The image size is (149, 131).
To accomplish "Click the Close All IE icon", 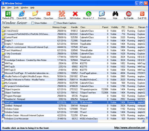I will tap(21, 14).
